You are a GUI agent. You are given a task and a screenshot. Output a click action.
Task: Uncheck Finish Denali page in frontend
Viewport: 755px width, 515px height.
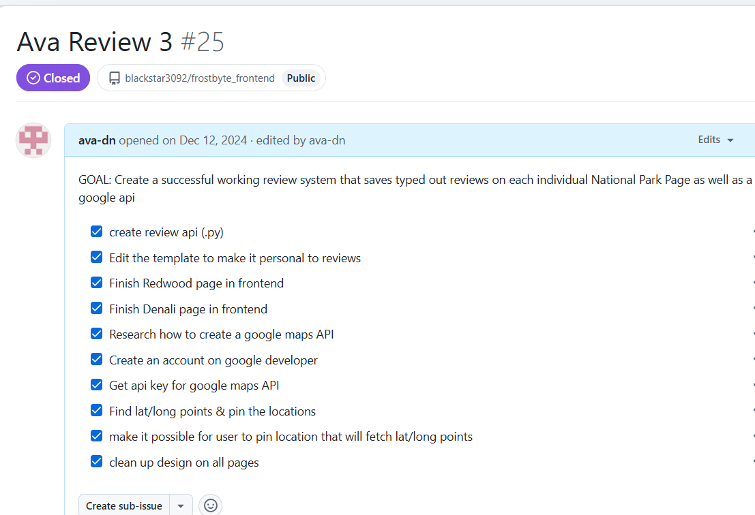[x=96, y=308]
